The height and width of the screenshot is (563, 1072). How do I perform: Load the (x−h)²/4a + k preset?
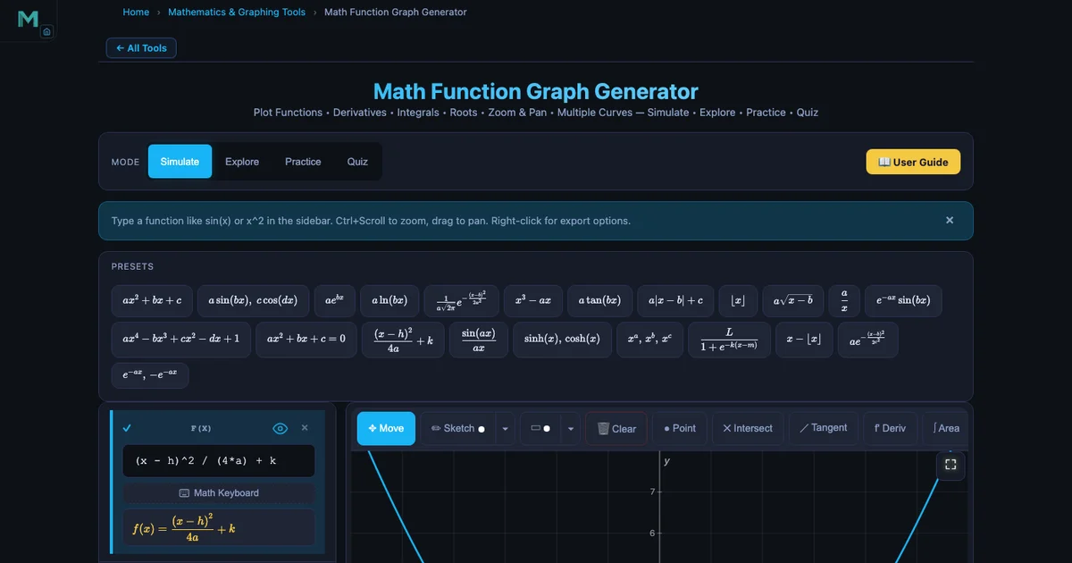pyautogui.click(x=403, y=339)
